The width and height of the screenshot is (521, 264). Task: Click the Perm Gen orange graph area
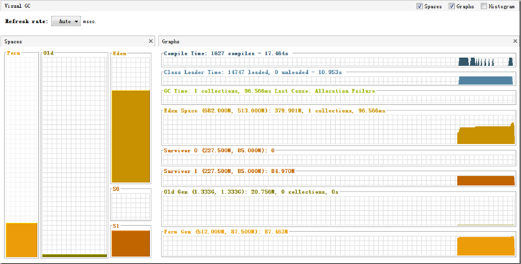coord(486,246)
